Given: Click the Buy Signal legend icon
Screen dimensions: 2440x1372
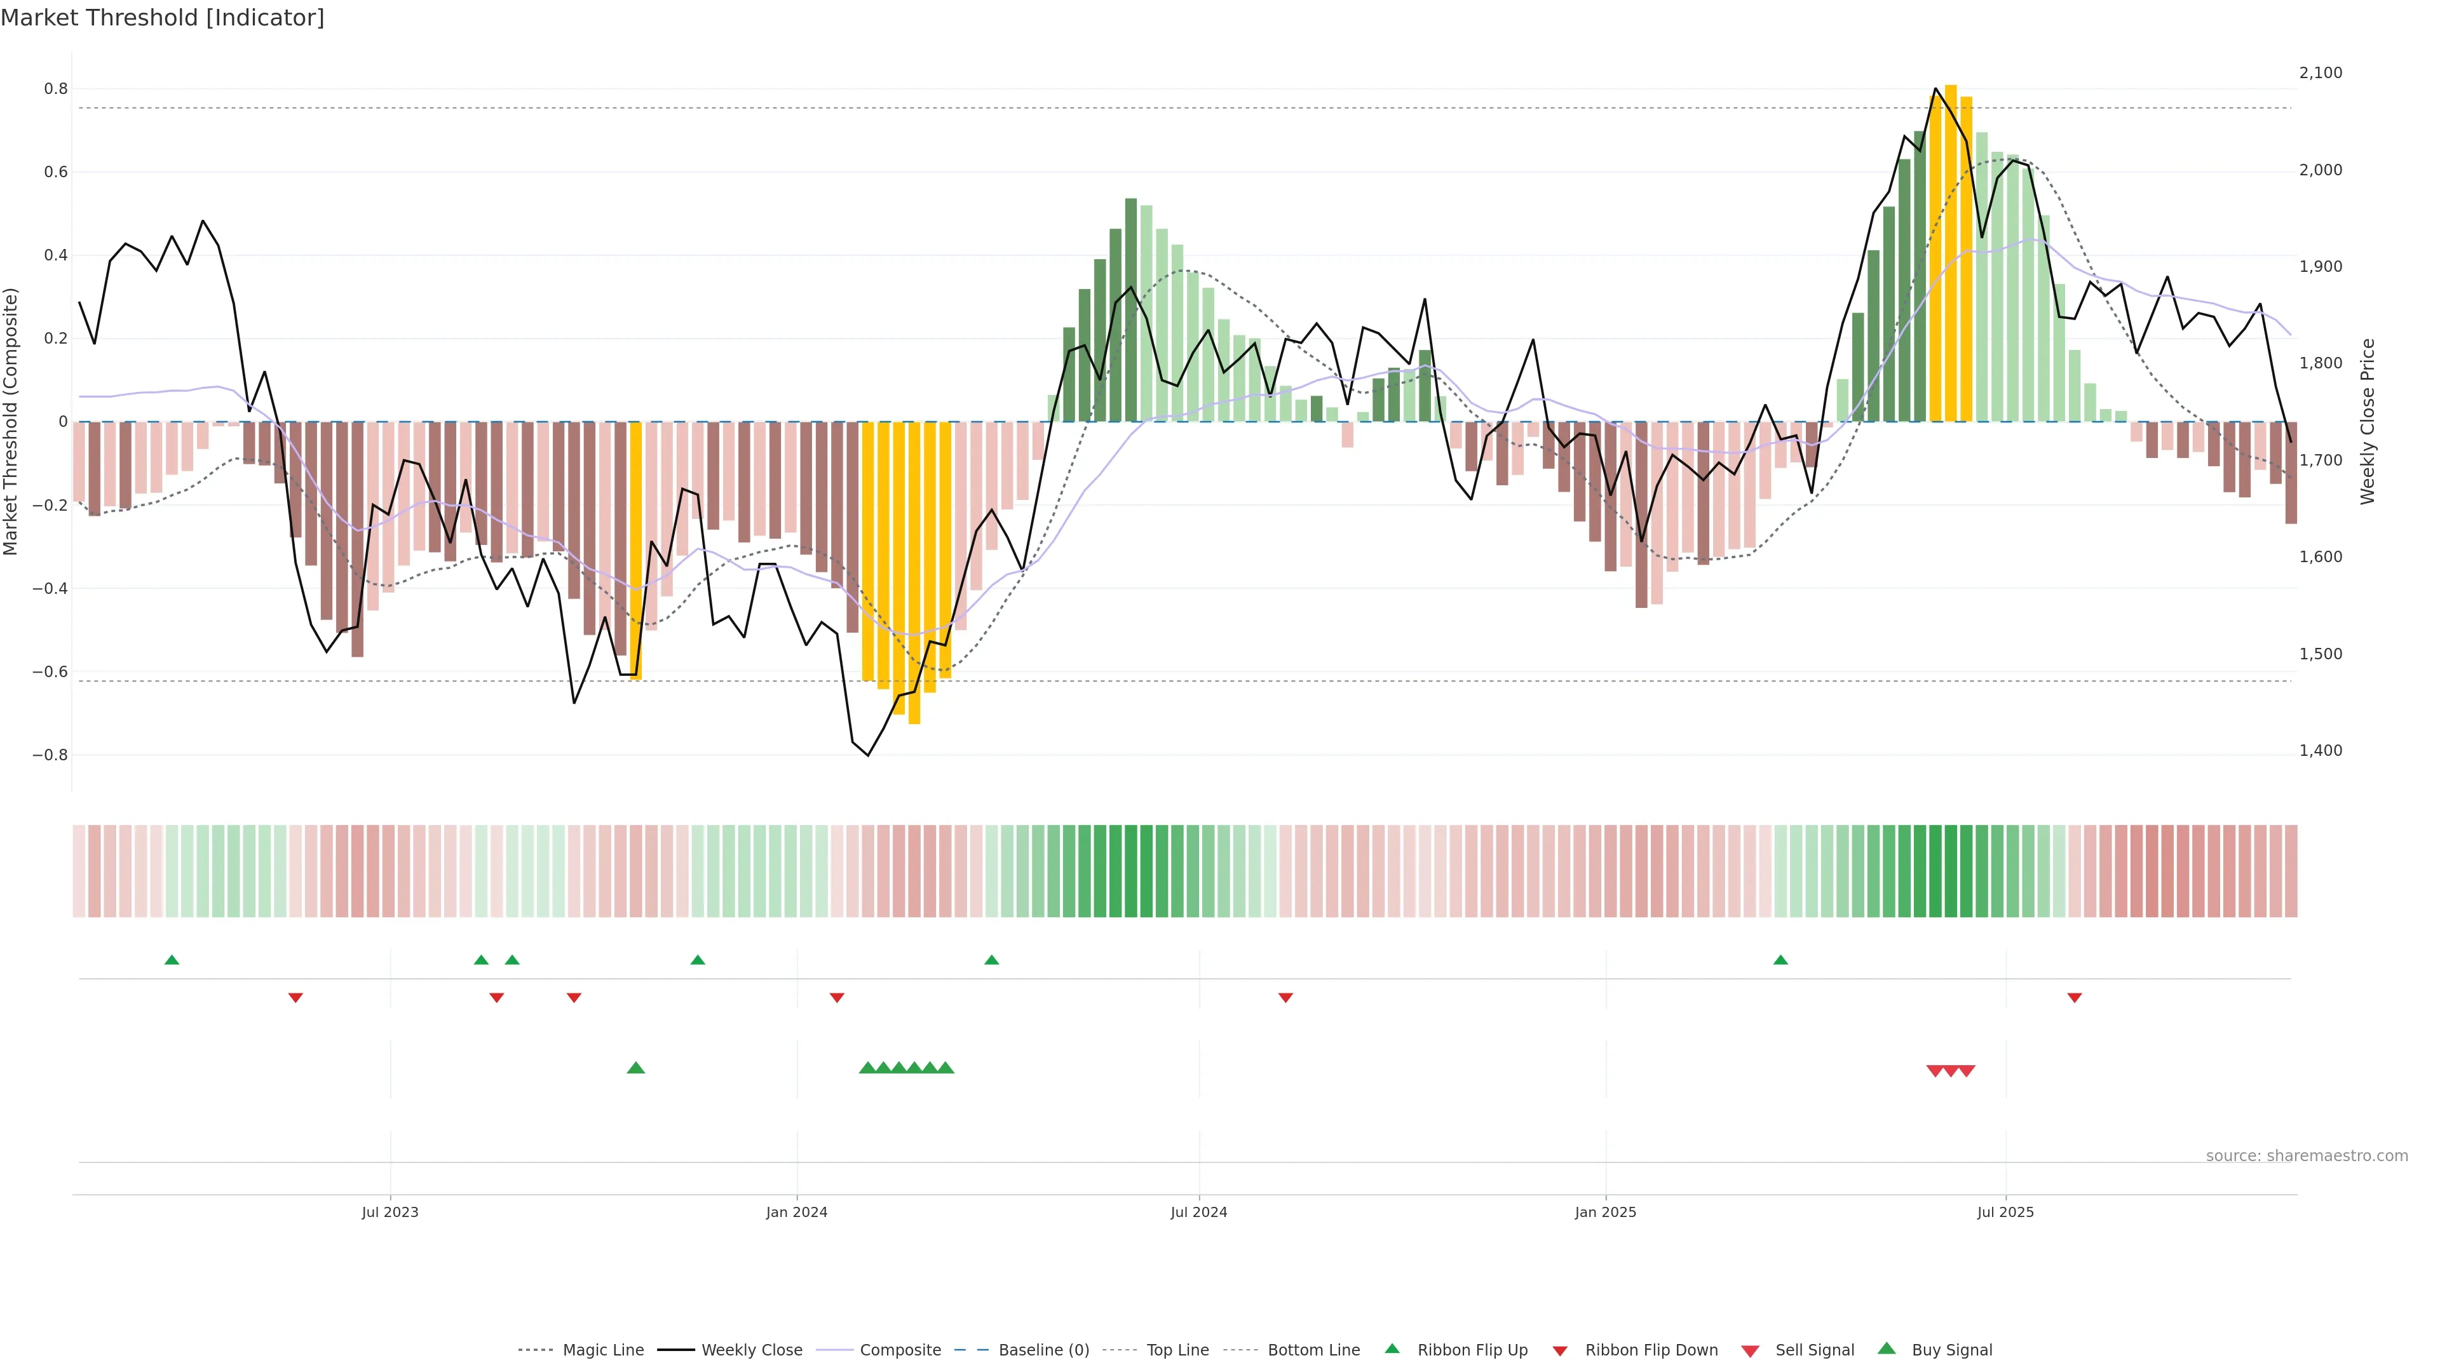Looking at the screenshot, I should pyautogui.click(x=1887, y=1348).
